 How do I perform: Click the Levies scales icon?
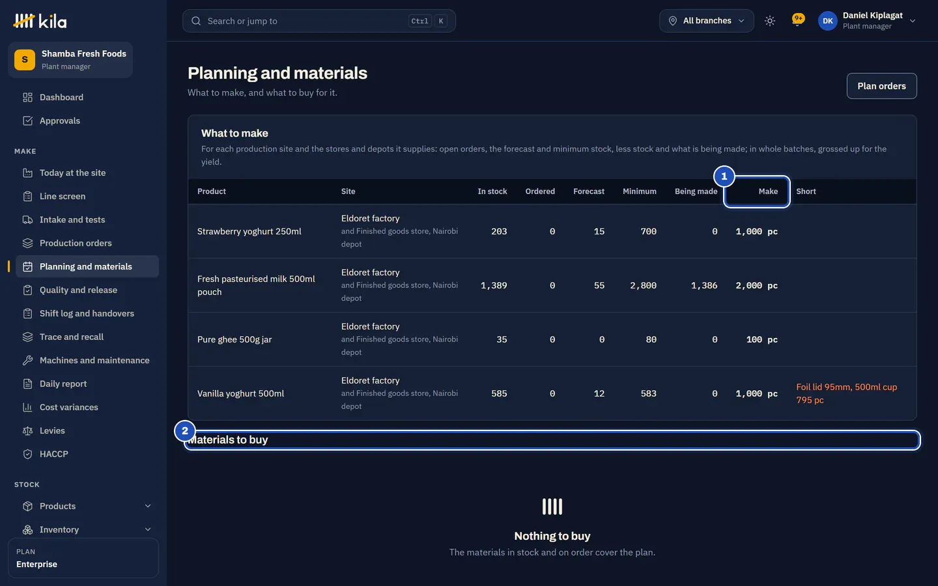[27, 431]
